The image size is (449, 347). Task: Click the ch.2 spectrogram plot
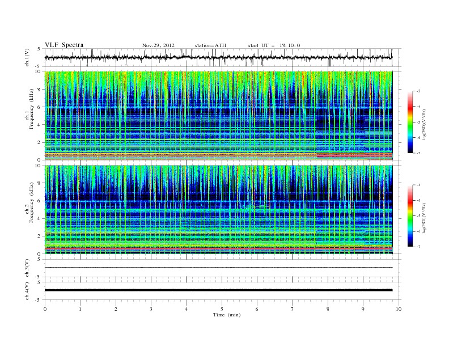click(x=218, y=210)
